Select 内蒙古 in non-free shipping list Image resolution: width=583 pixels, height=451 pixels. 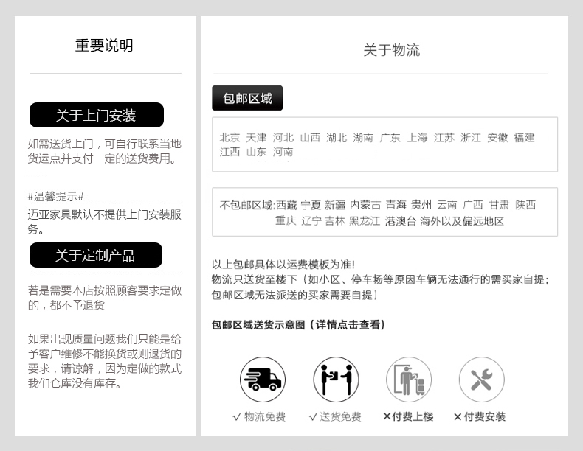[365, 205]
